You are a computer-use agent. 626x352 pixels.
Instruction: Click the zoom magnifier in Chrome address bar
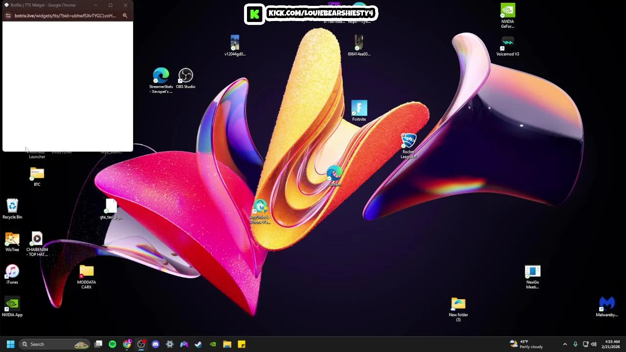click(x=125, y=16)
